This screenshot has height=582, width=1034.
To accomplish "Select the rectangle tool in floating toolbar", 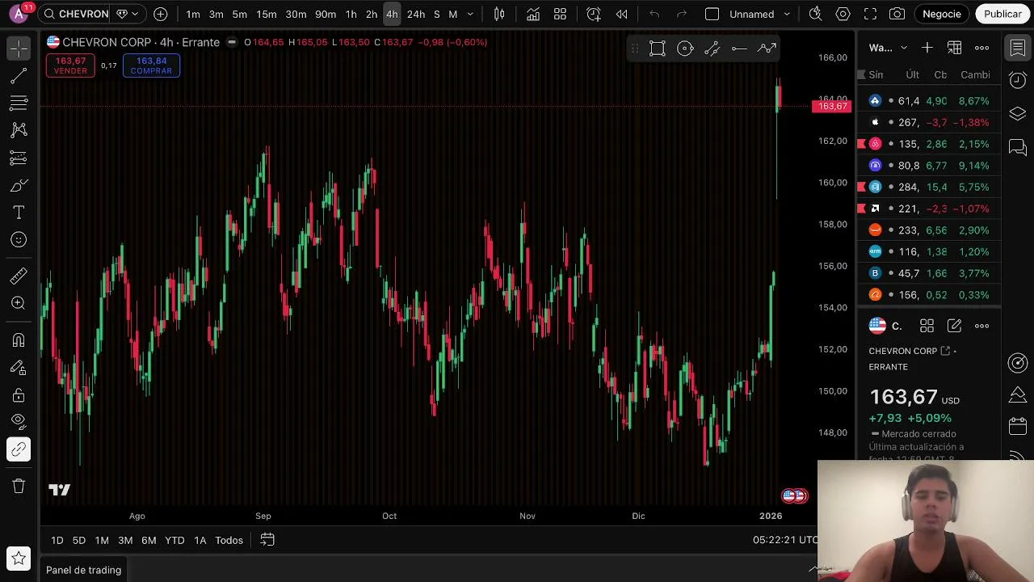I will (658, 48).
